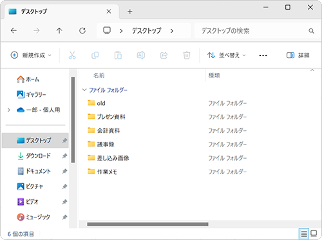
Task: Click the Cut scissors icon
Action: pos(72,55)
